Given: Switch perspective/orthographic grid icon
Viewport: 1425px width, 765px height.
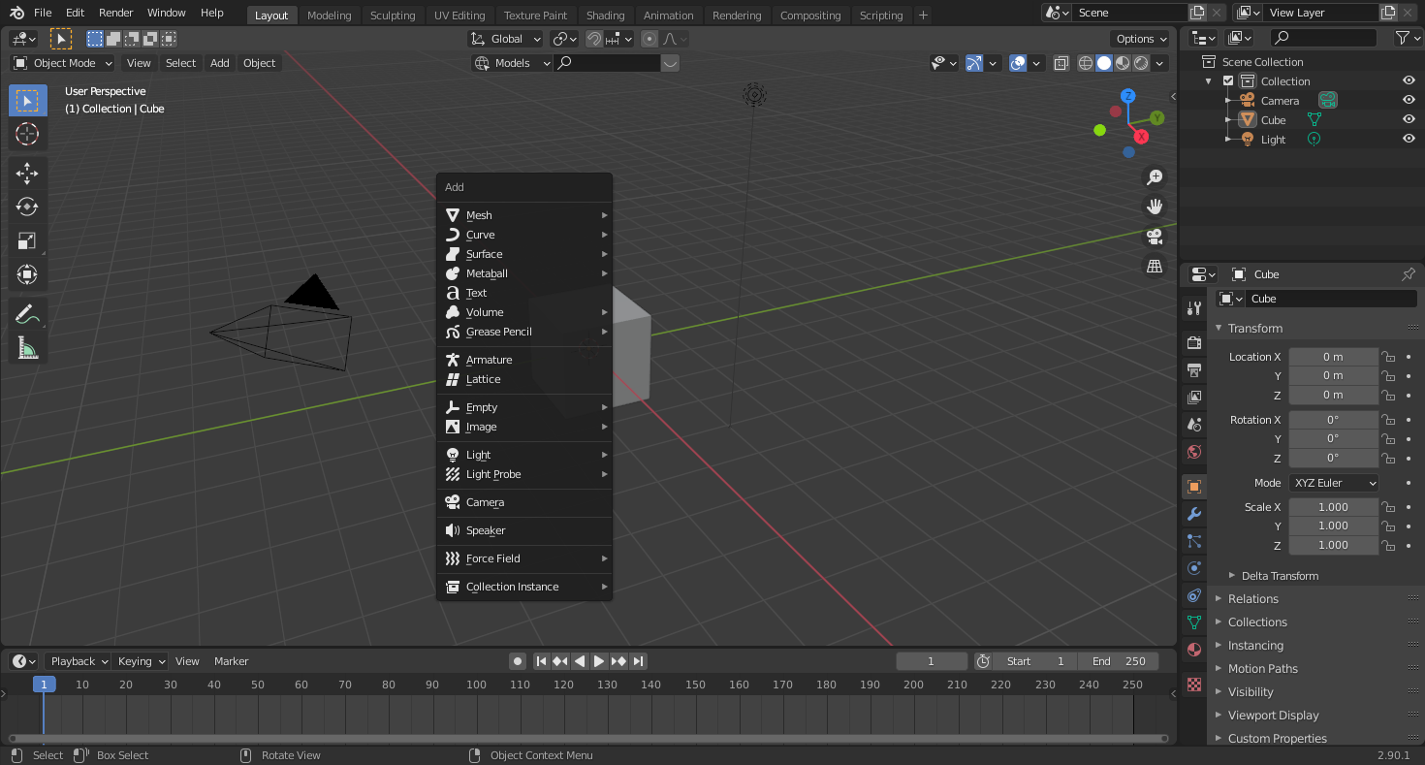Looking at the screenshot, I should point(1155,266).
